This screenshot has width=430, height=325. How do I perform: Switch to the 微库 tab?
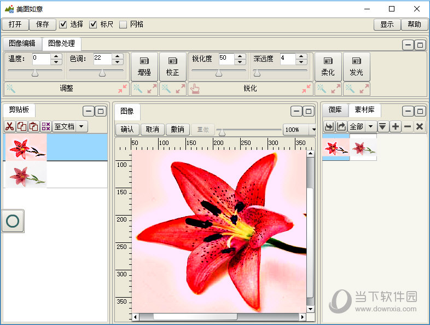point(335,111)
